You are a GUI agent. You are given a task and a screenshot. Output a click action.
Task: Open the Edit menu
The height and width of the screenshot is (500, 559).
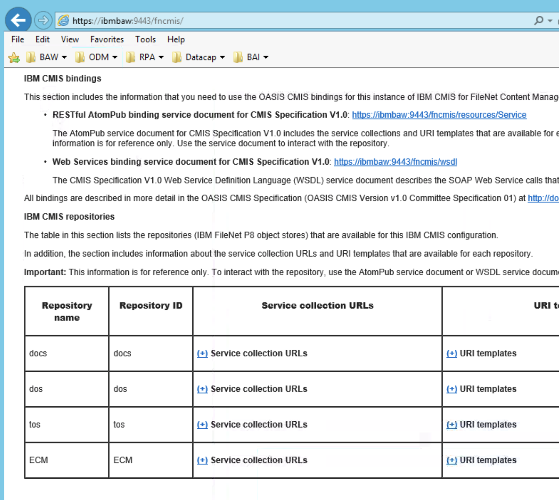(x=42, y=40)
